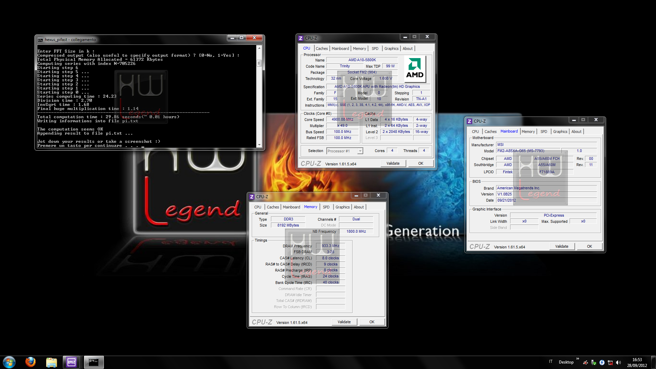Click Total computation time line in console
This screenshot has width=656, height=369.
[108, 117]
